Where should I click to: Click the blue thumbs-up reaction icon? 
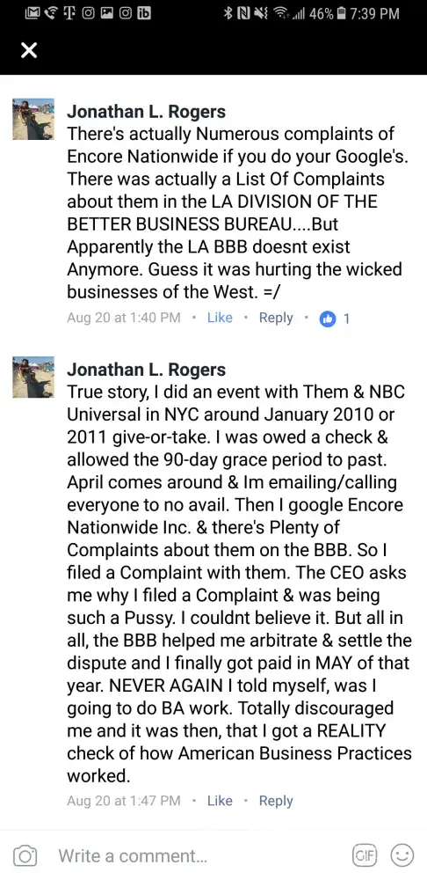[327, 319]
